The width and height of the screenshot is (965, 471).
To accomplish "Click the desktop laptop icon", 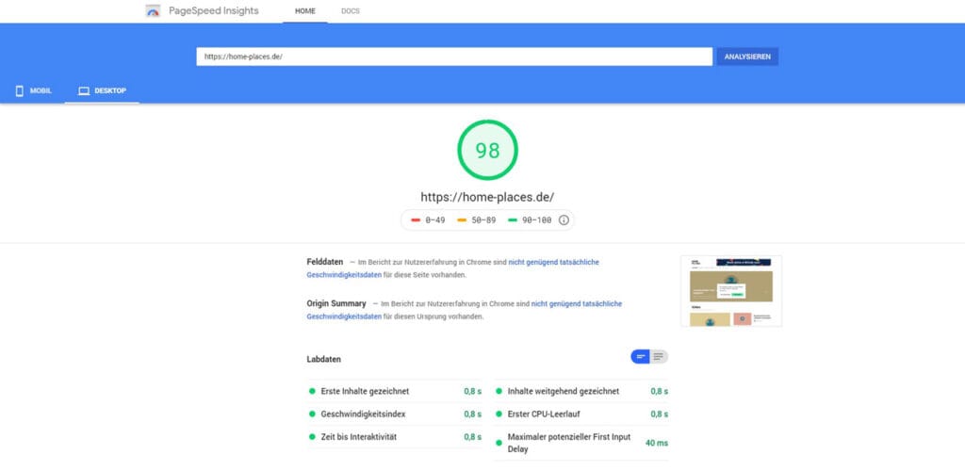I will (84, 91).
